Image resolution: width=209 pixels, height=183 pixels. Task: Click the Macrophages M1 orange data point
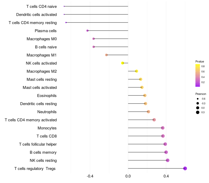click(106, 55)
